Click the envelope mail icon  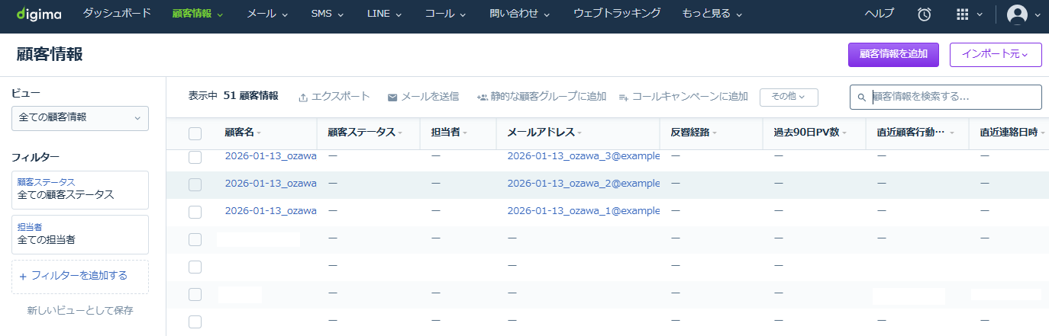(x=392, y=98)
